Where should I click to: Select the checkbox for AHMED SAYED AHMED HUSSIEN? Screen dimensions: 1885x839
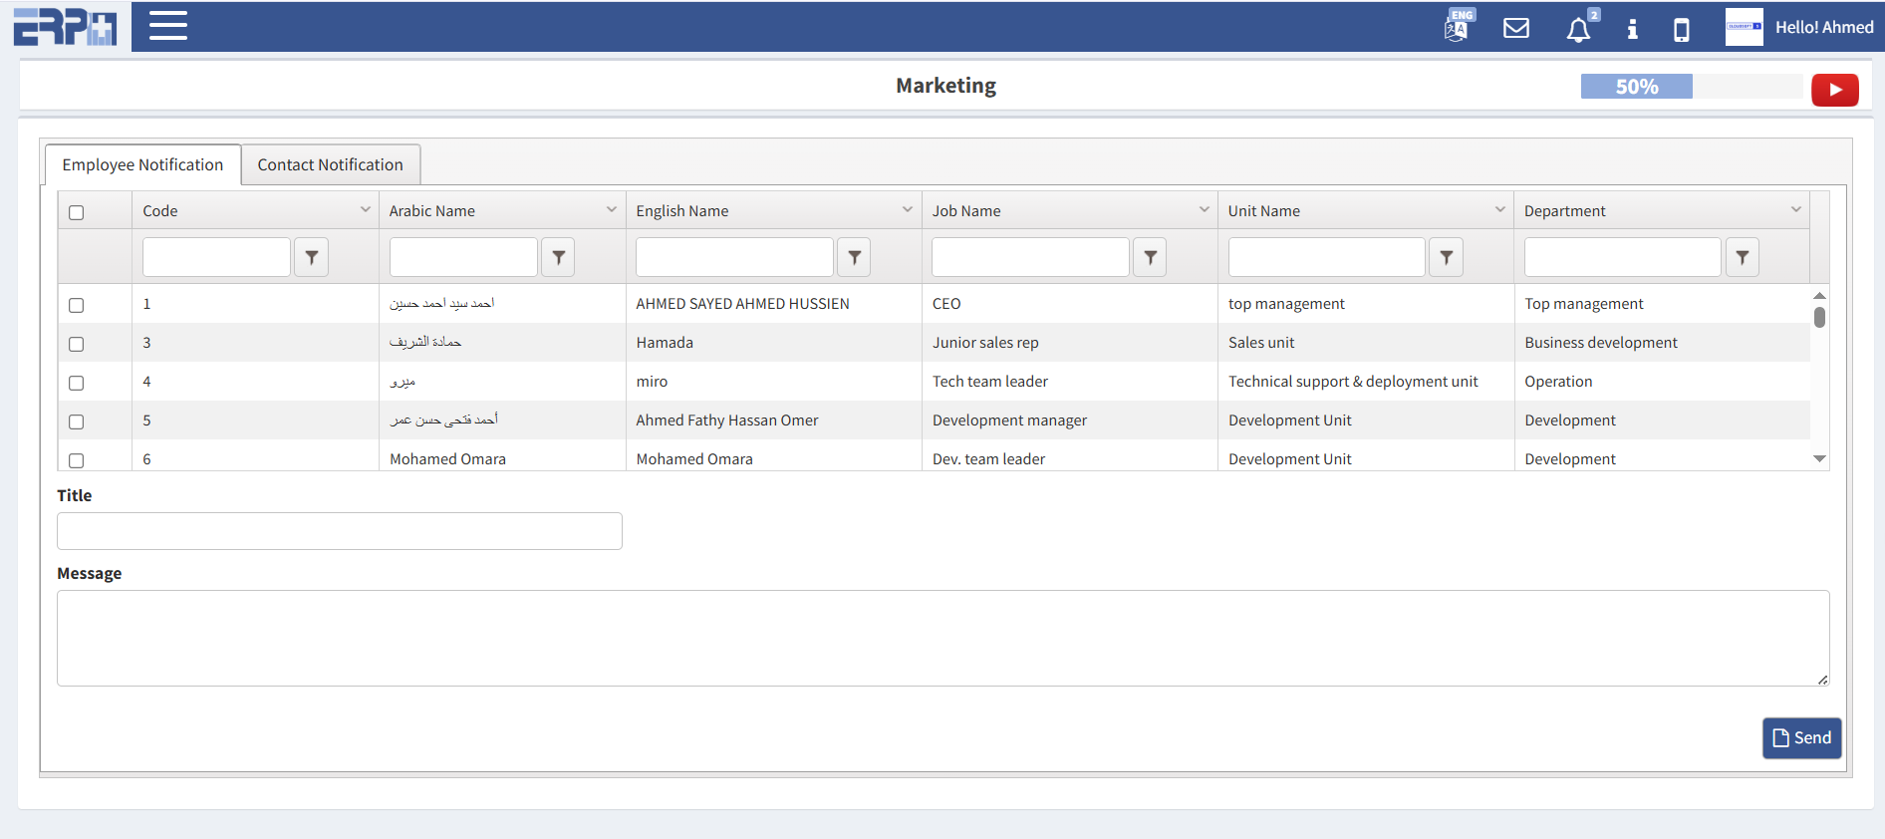coord(77,305)
